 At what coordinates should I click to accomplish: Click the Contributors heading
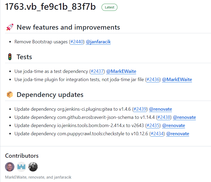click(22, 156)
